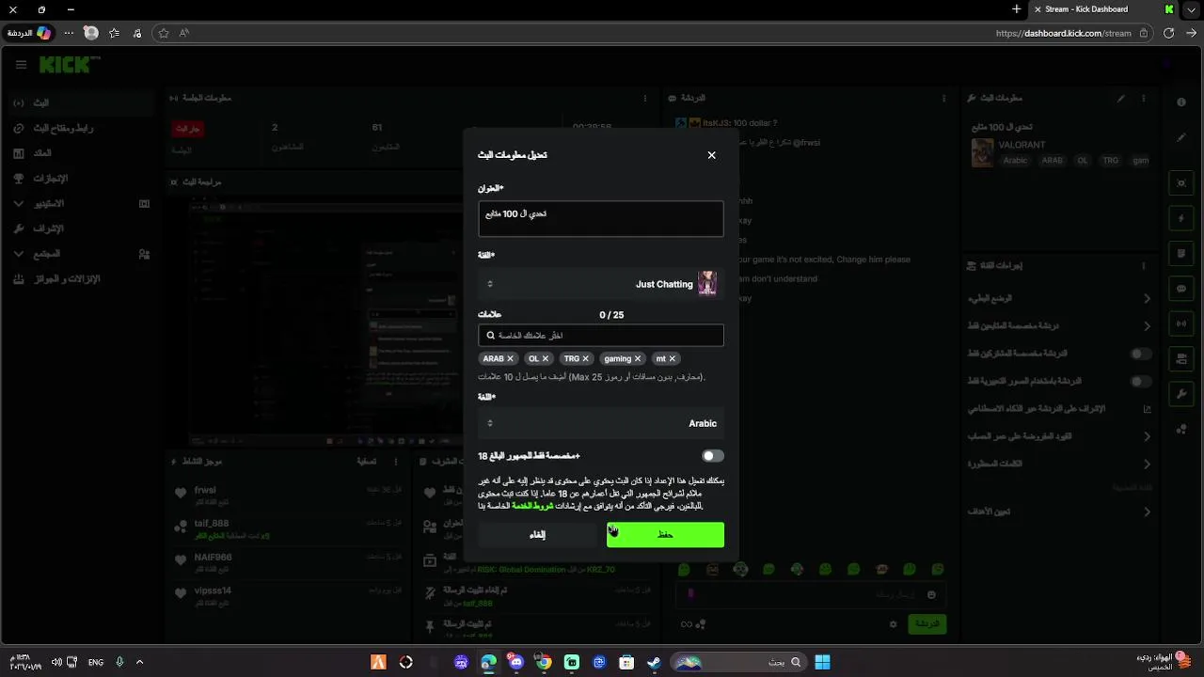Click the wrench icon in right strip

coord(1181,393)
